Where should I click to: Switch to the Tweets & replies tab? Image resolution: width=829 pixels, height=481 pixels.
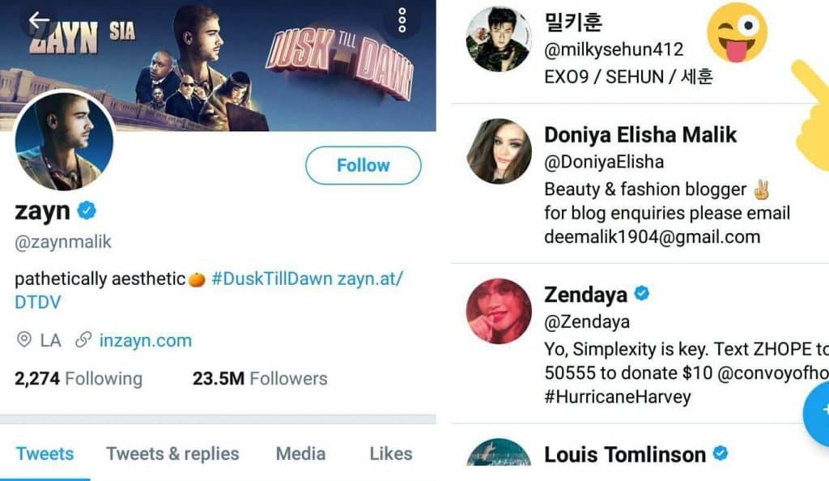pyautogui.click(x=172, y=453)
